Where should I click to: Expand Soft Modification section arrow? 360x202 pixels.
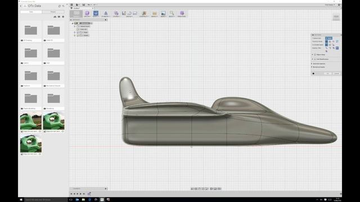click(x=312, y=59)
